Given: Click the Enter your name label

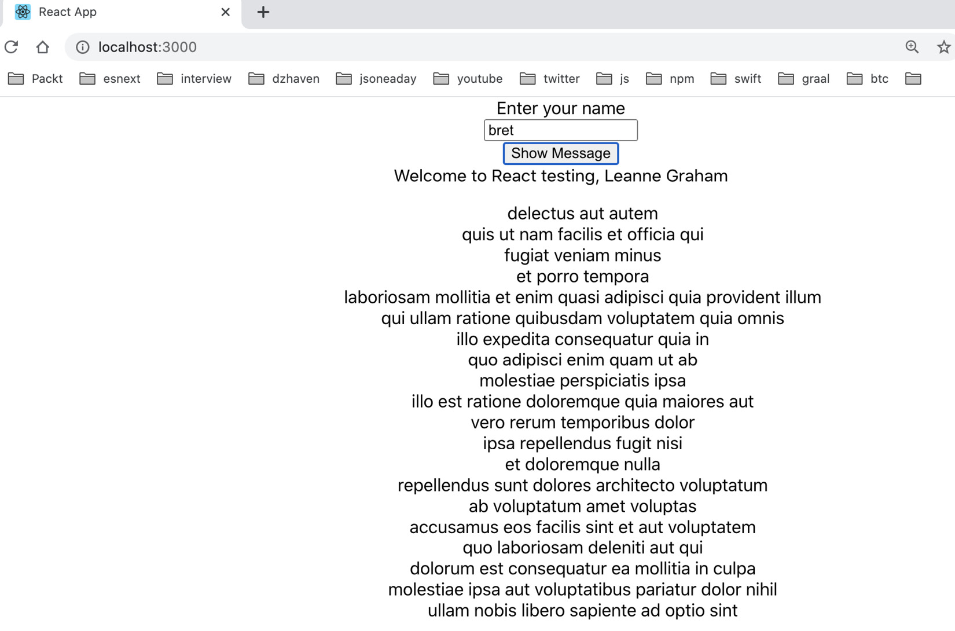Looking at the screenshot, I should click(561, 108).
